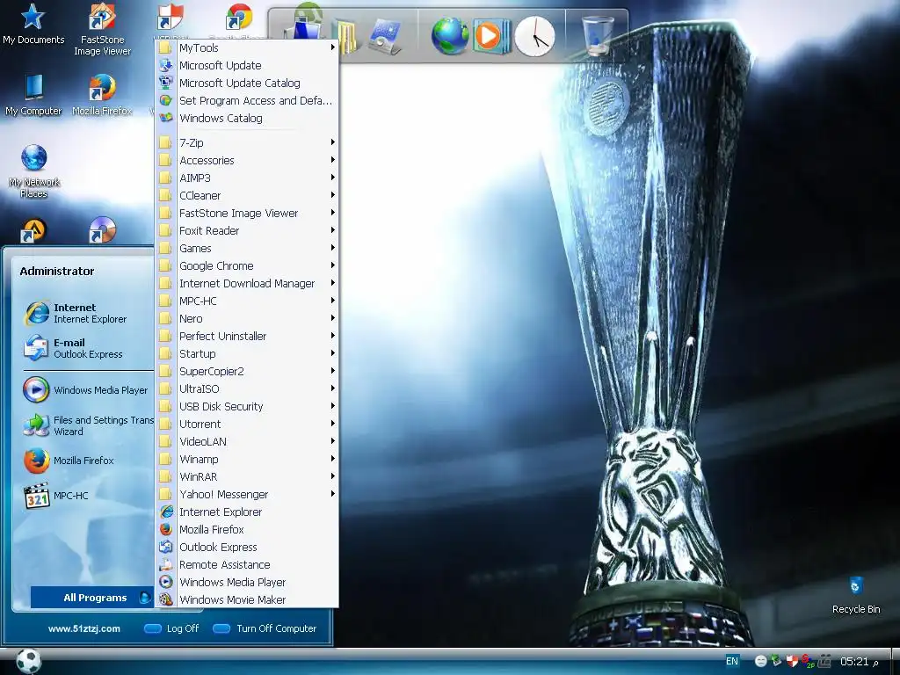Image resolution: width=900 pixels, height=675 pixels.
Task: Click the yellow folders icon in the dock
Action: point(348,37)
